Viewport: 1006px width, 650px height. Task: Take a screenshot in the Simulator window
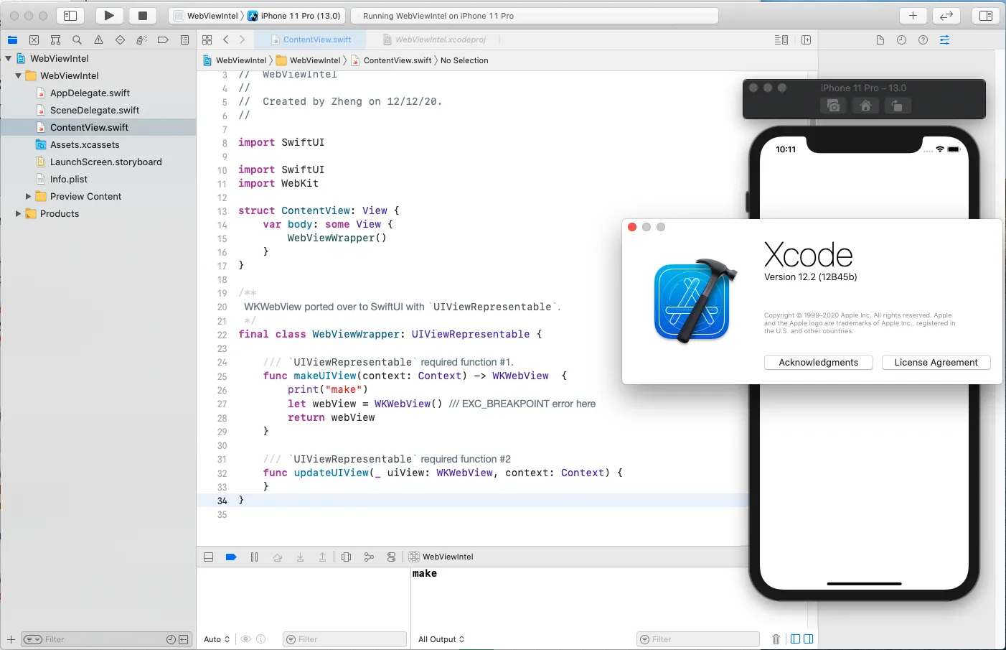pos(833,106)
